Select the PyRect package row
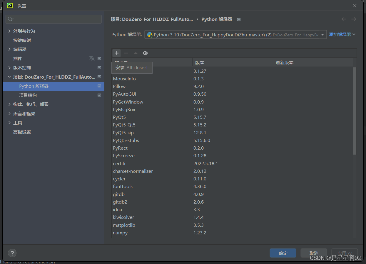 tap(232, 148)
